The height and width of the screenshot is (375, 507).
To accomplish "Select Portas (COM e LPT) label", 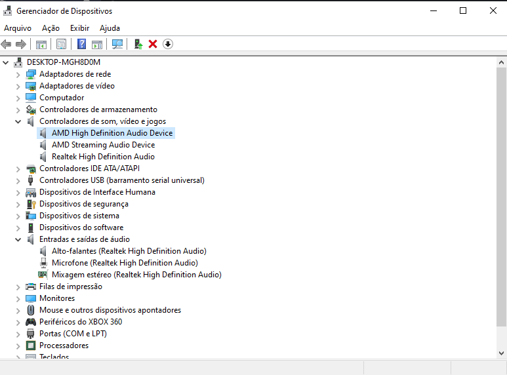I will click(x=73, y=334).
